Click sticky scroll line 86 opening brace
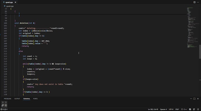201x111 pixels. pyautogui.click(x=15, y=11)
